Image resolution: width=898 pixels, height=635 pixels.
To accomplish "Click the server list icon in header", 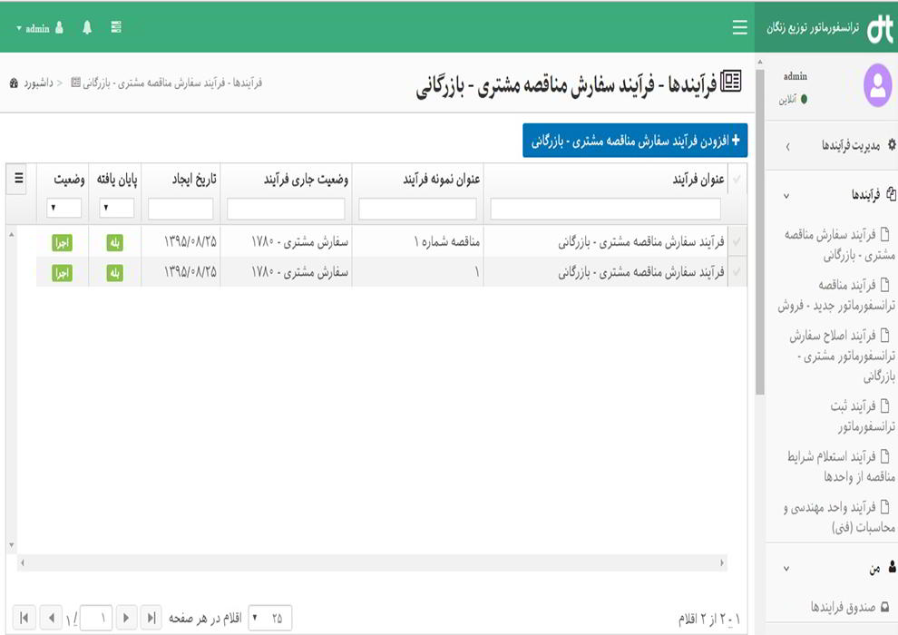I will tap(116, 27).
